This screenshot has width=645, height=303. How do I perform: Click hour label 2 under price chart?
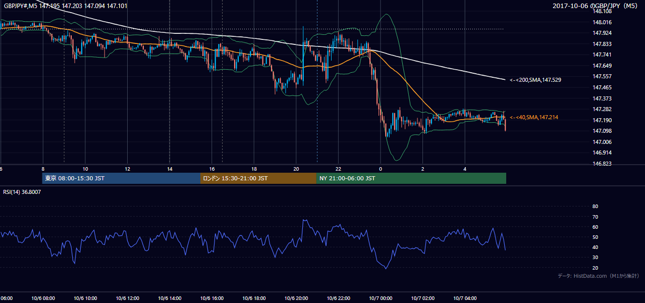(x=423, y=169)
